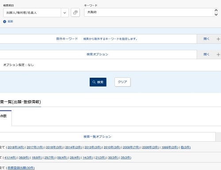Viewport: 221px width, 170px height.
Task: Open the 商標登録出願(30件) link
Action: pyautogui.click(x=21, y=168)
